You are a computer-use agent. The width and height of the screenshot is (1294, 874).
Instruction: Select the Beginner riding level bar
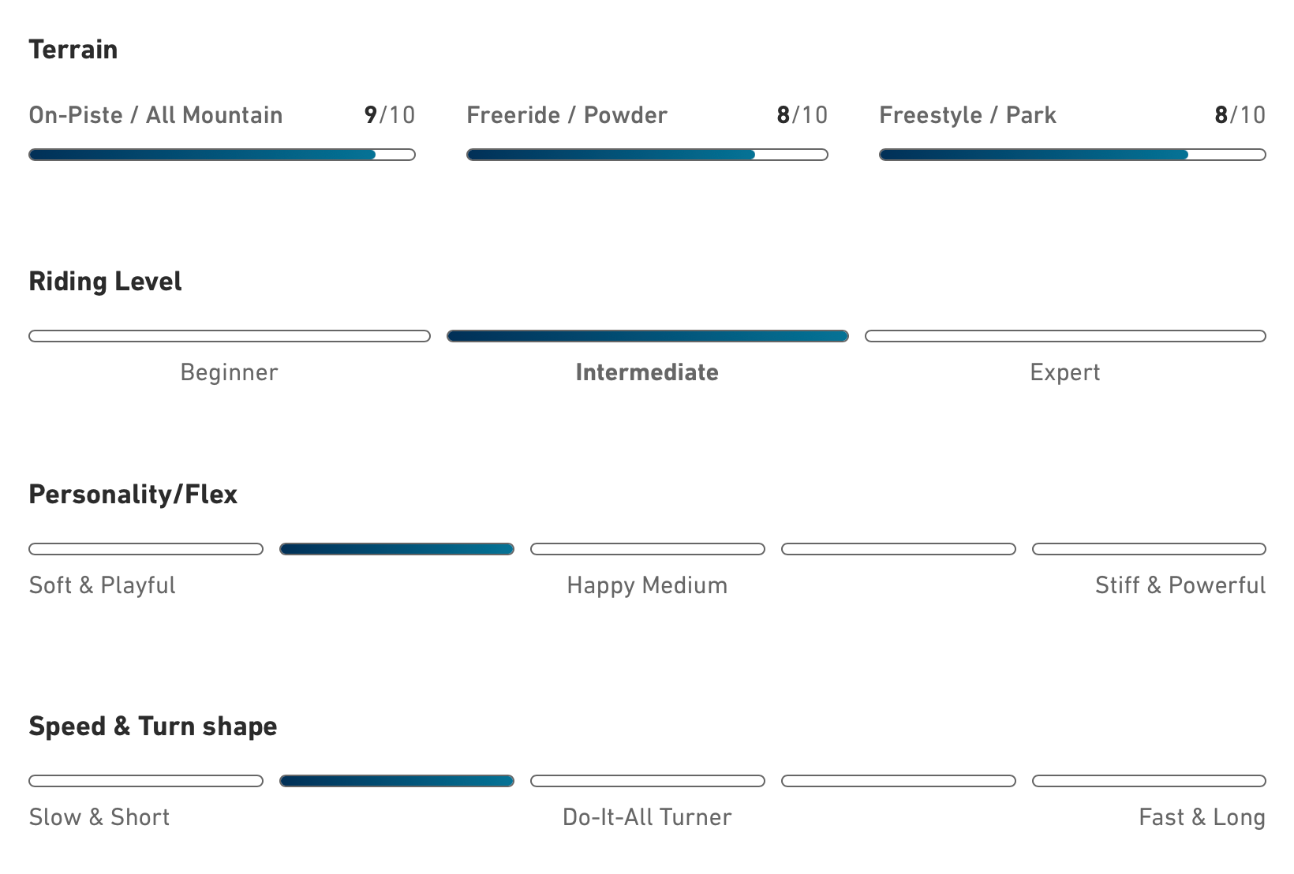[230, 336]
